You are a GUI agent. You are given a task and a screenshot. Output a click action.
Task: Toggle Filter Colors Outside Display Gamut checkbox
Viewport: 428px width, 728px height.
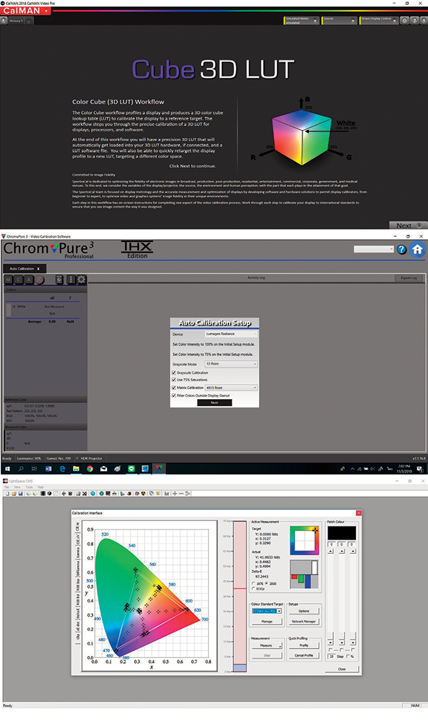pos(174,395)
